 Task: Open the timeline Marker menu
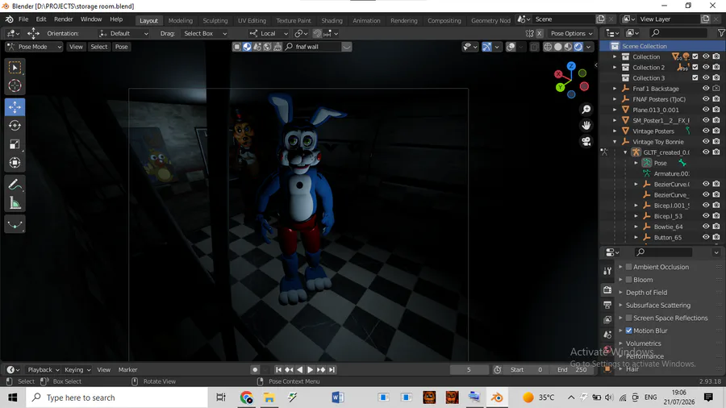(127, 369)
